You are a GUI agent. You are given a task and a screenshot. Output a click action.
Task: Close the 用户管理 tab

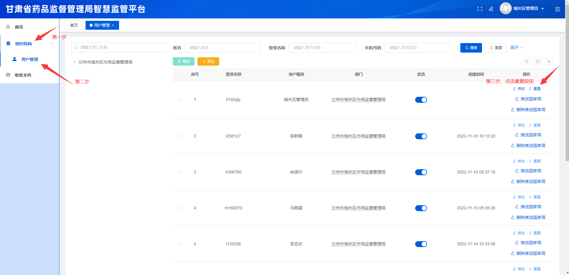click(113, 25)
